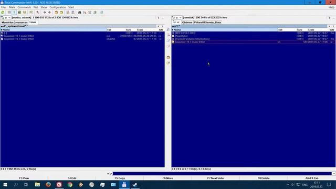
Task: Sort left panel by Size column
Action: pos(129,30)
